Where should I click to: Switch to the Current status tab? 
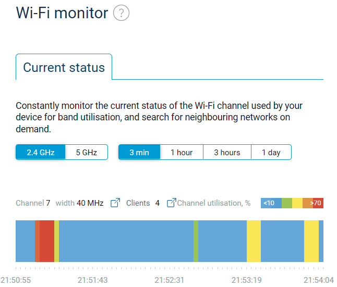coord(64,67)
